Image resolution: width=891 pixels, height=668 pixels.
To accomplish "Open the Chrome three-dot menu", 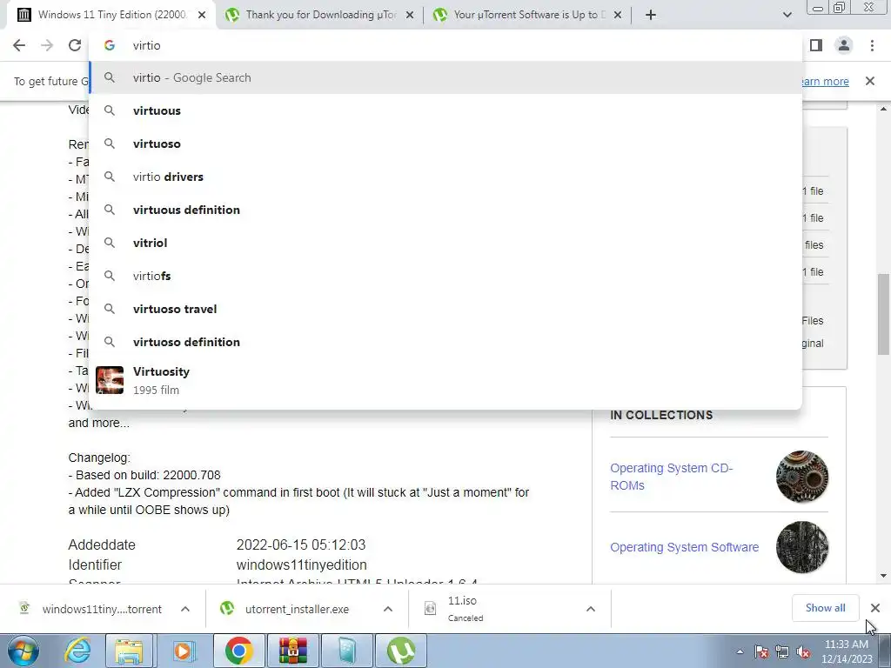I will [872, 45].
